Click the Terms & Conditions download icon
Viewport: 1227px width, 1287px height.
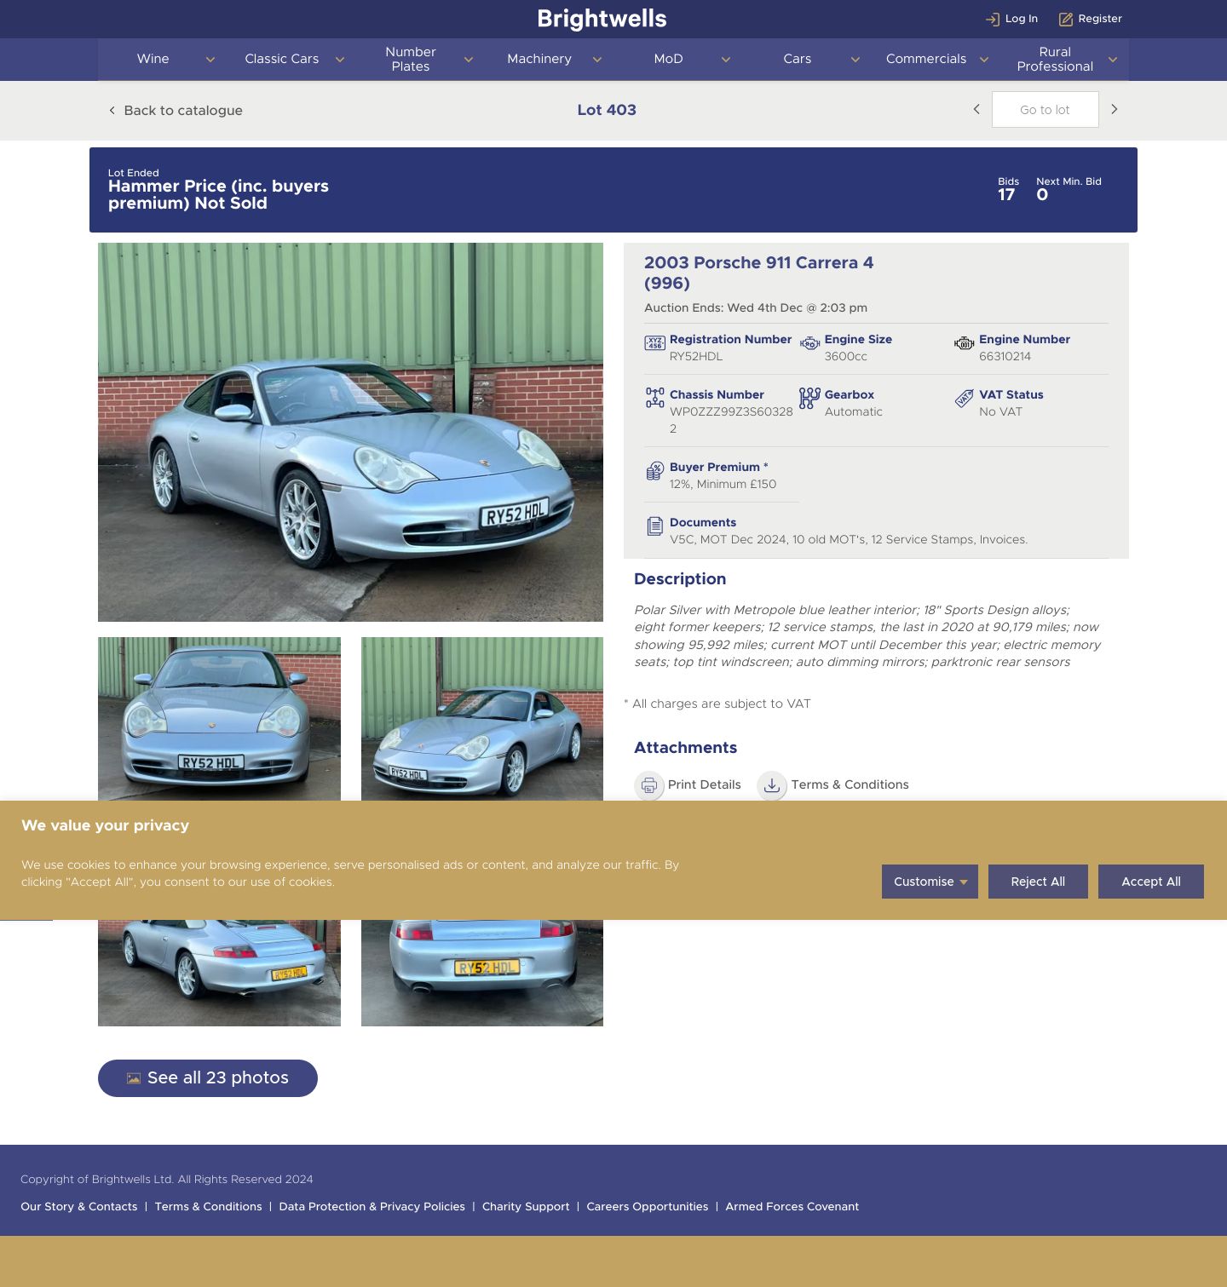tap(772, 785)
